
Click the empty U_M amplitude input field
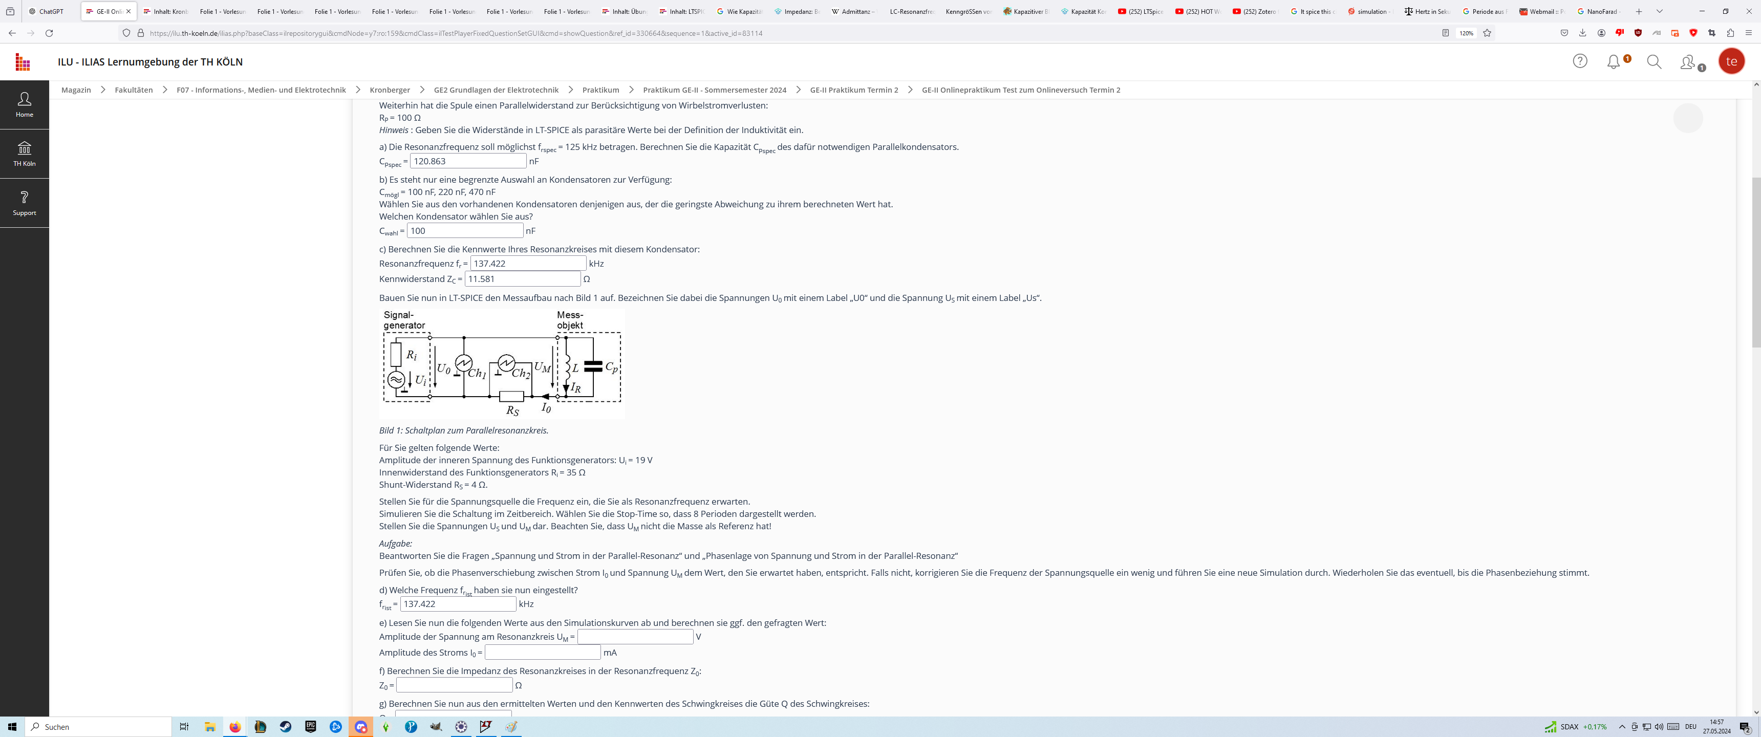point(635,637)
